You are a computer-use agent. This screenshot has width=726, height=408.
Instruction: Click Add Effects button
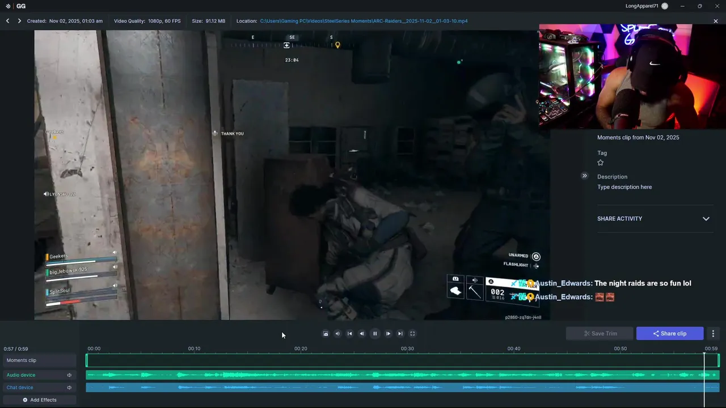click(x=40, y=400)
